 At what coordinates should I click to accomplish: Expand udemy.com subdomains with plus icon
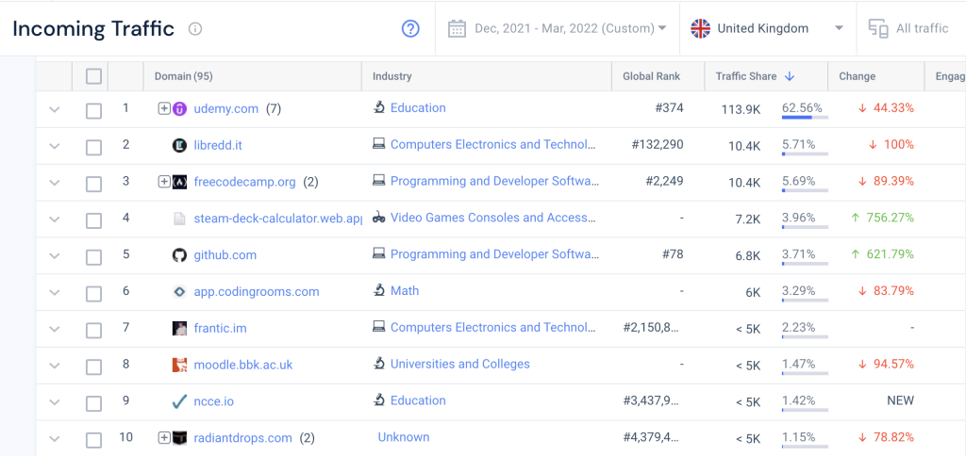pos(164,108)
